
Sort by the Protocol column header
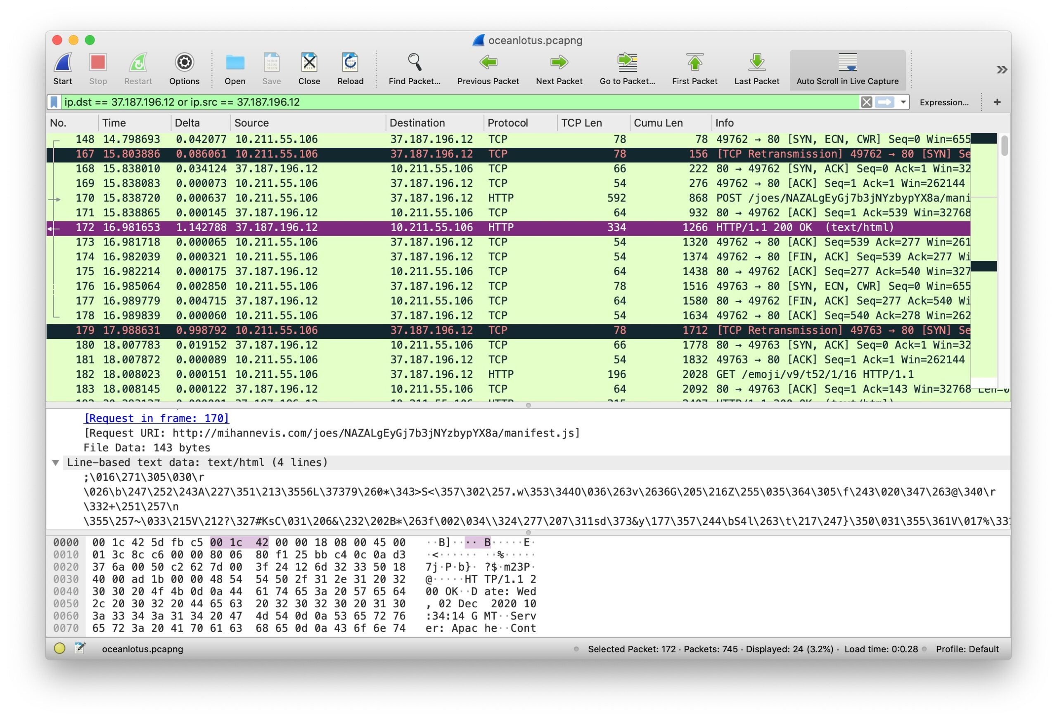pos(507,123)
